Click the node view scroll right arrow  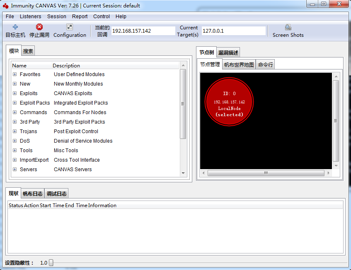[328, 173]
